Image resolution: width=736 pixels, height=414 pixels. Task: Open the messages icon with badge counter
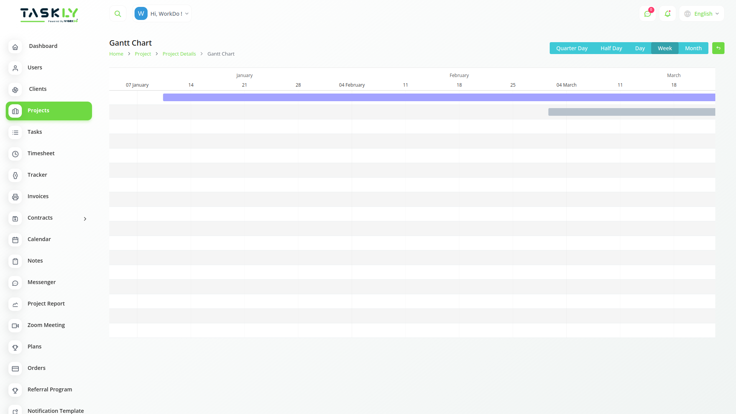click(648, 13)
